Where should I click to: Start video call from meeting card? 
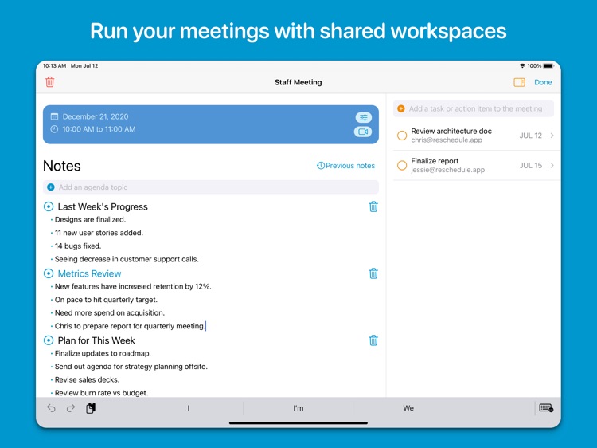(x=363, y=132)
